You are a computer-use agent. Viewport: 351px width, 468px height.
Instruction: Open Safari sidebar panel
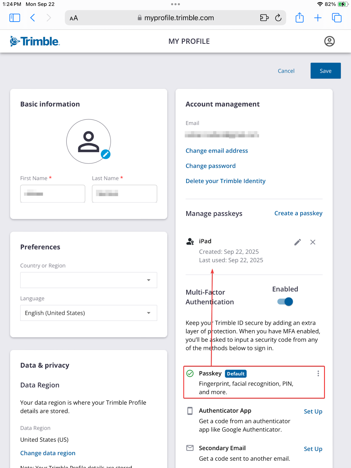click(x=15, y=18)
